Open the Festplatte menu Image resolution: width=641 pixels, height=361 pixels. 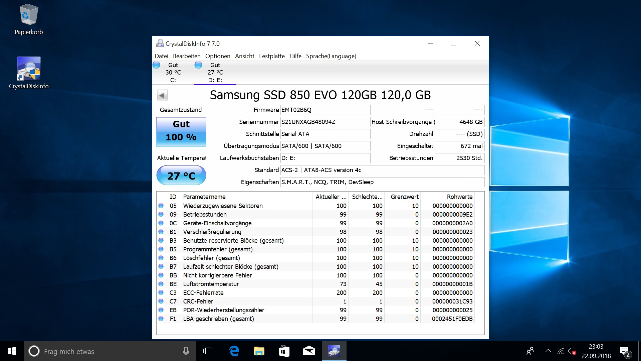pyautogui.click(x=272, y=56)
